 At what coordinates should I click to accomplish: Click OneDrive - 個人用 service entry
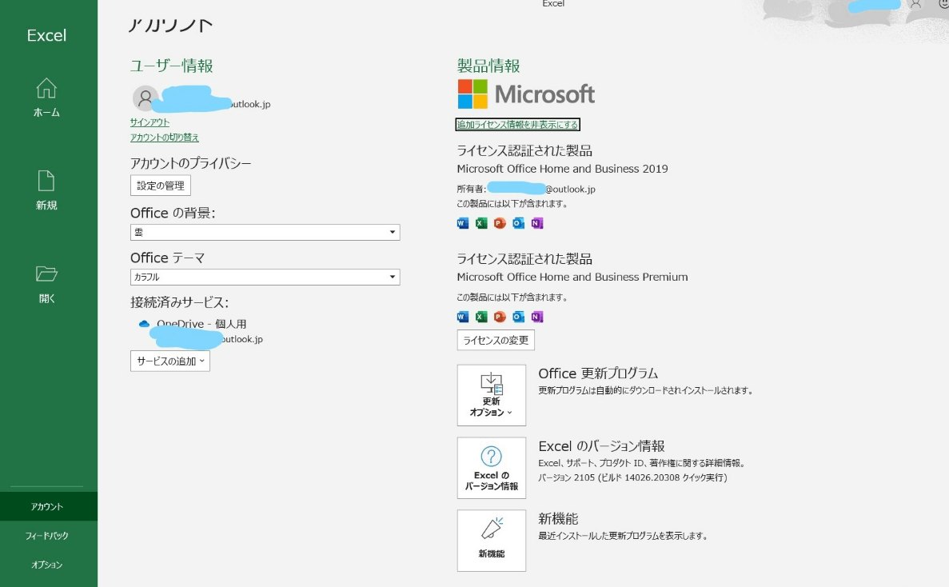coord(201,324)
